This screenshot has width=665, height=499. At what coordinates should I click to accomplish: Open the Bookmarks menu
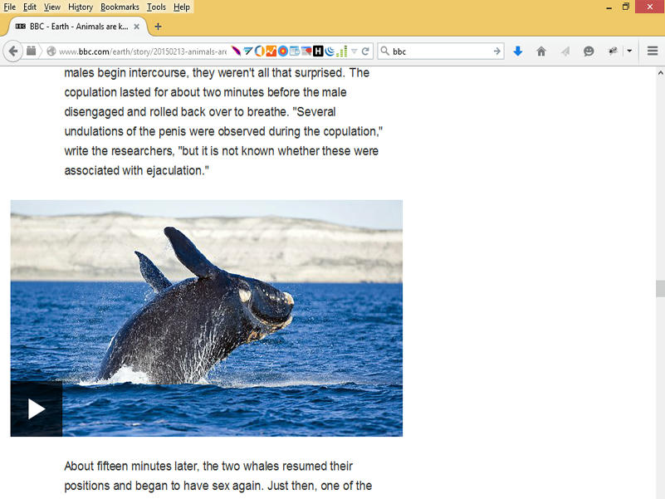click(x=120, y=7)
